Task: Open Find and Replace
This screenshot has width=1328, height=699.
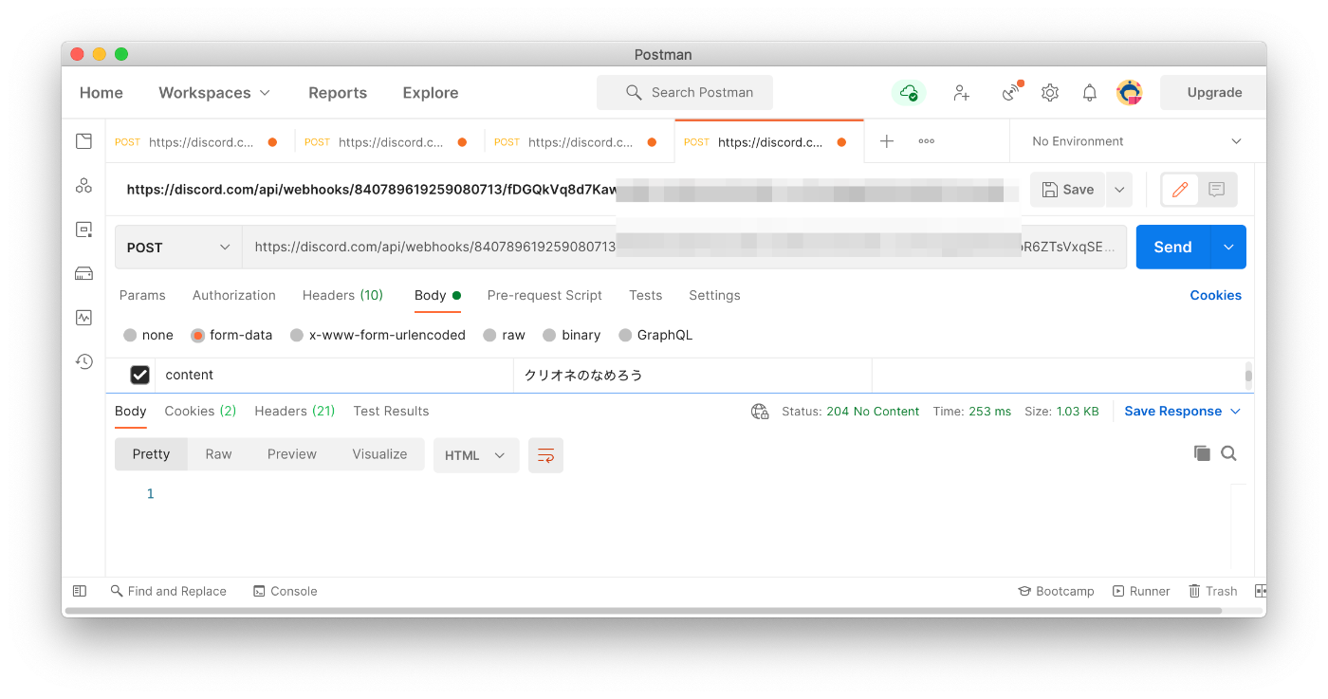Action: tap(169, 591)
